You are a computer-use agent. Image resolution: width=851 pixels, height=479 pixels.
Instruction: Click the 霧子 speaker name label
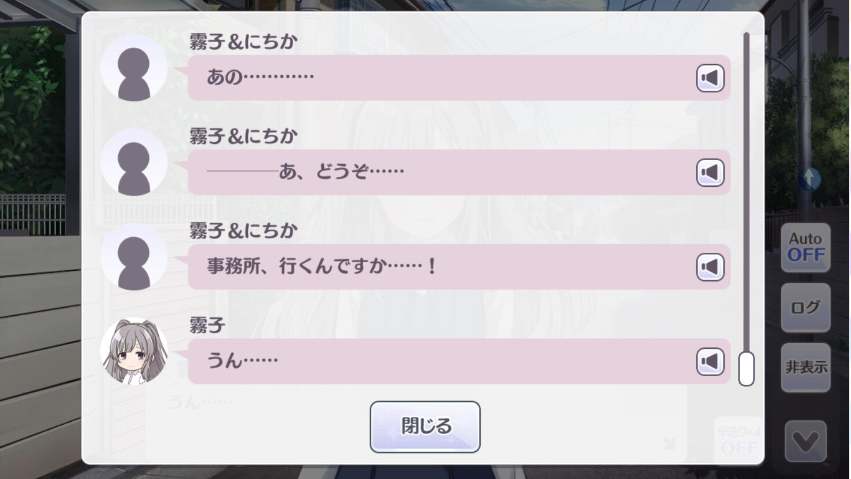(x=207, y=325)
